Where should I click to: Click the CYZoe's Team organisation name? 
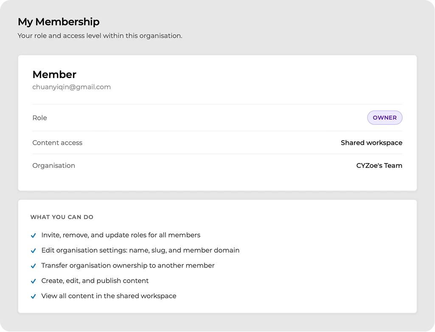tap(379, 166)
